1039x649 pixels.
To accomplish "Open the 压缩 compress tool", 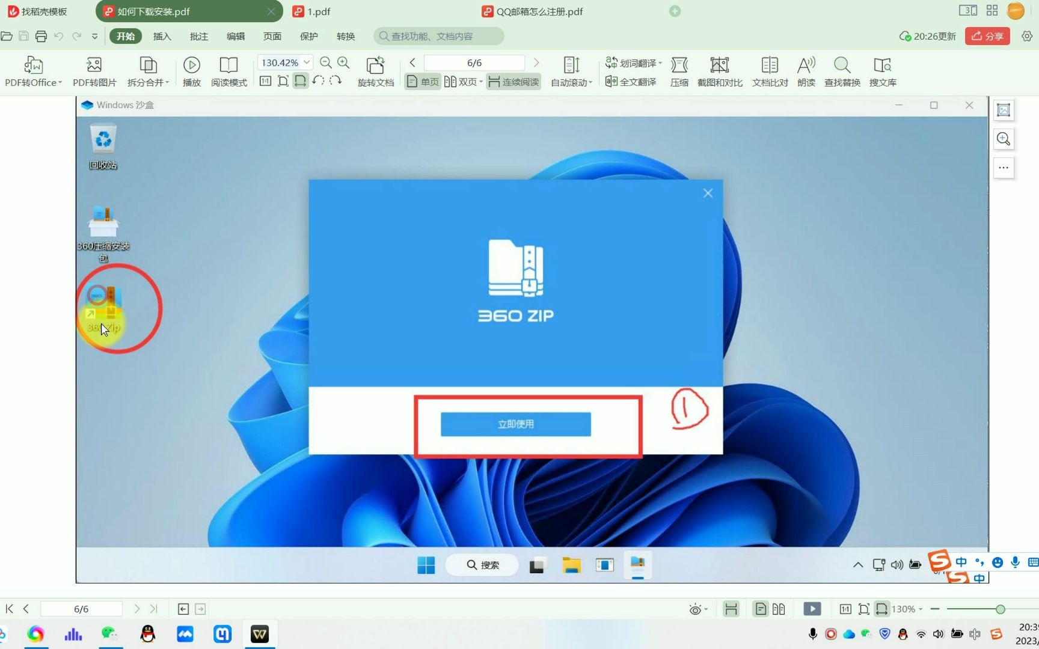I will [x=679, y=71].
